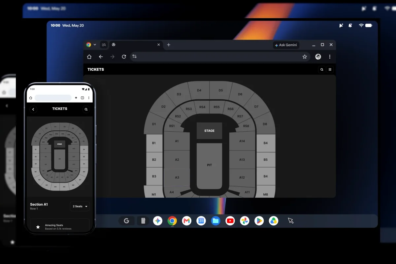The image size is (396, 264).
Task: Click the time and date in status bar
Action: [x=67, y=25]
